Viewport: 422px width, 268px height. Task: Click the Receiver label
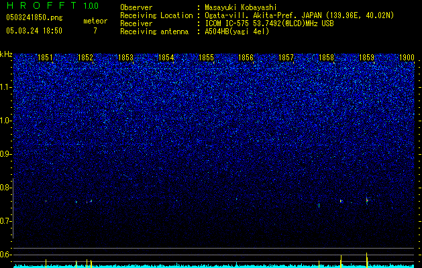[136, 23]
